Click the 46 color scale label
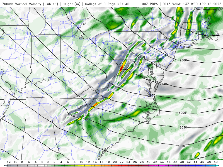Screen dimensions: 223x167 [202, 162]
